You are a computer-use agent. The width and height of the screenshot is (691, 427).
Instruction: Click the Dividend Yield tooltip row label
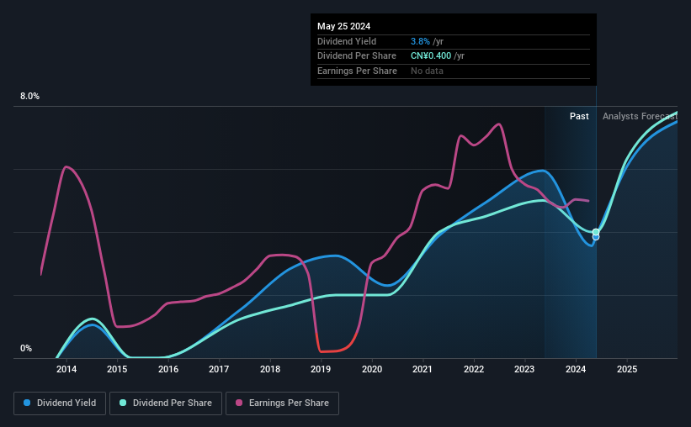347,41
